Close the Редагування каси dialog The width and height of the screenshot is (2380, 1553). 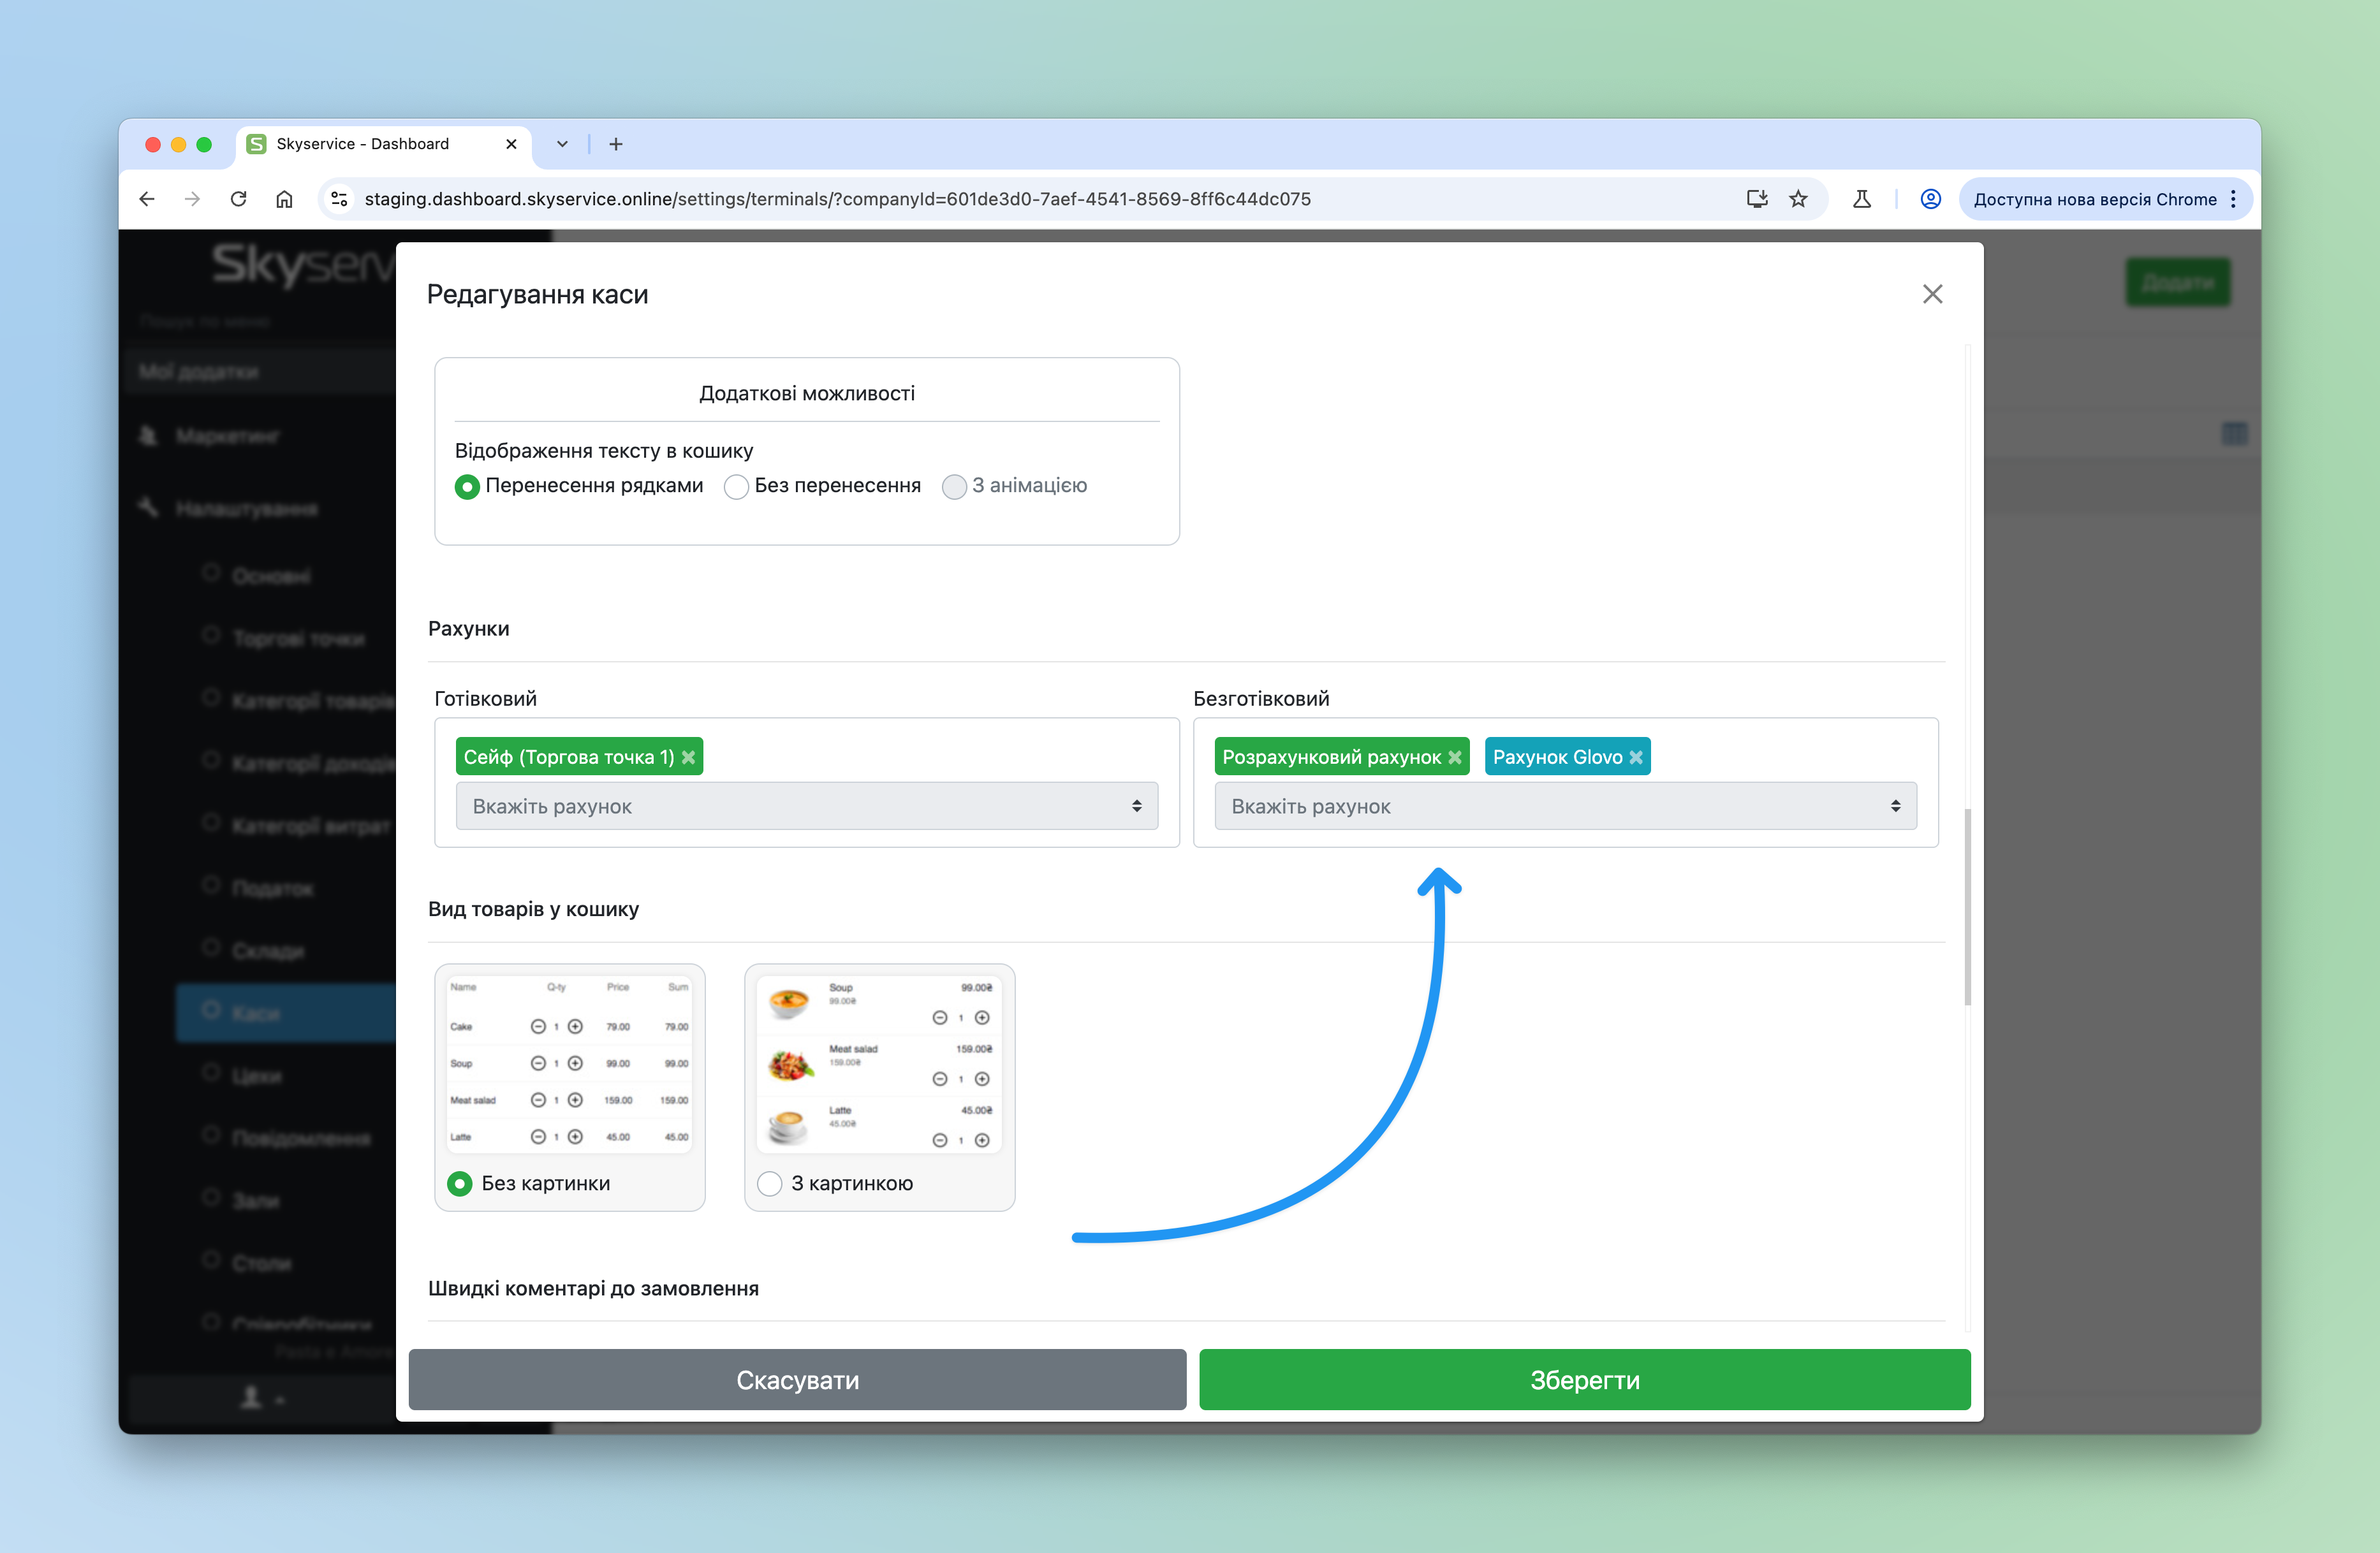pos(1932,294)
